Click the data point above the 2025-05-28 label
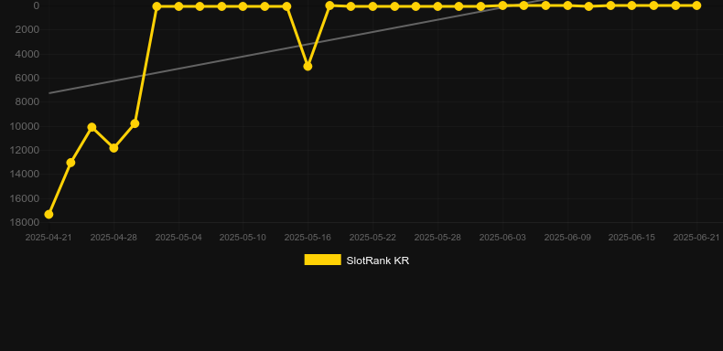 [437, 6]
